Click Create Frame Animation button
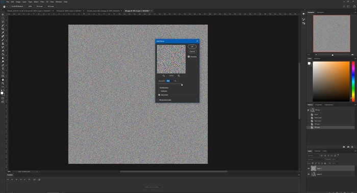The image size is (357, 193). [x=151, y=187]
